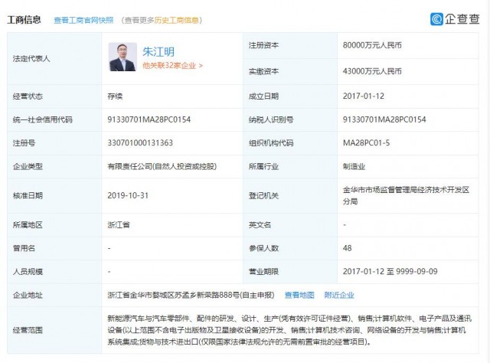Screen dimensions: 490x363
Task: Select the 工商信息 section heading
Action: point(24,20)
